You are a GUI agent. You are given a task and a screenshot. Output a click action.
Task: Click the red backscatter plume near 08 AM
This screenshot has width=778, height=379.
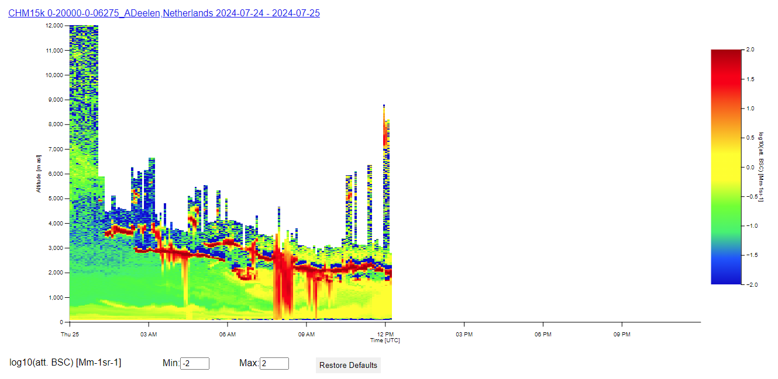click(284, 280)
